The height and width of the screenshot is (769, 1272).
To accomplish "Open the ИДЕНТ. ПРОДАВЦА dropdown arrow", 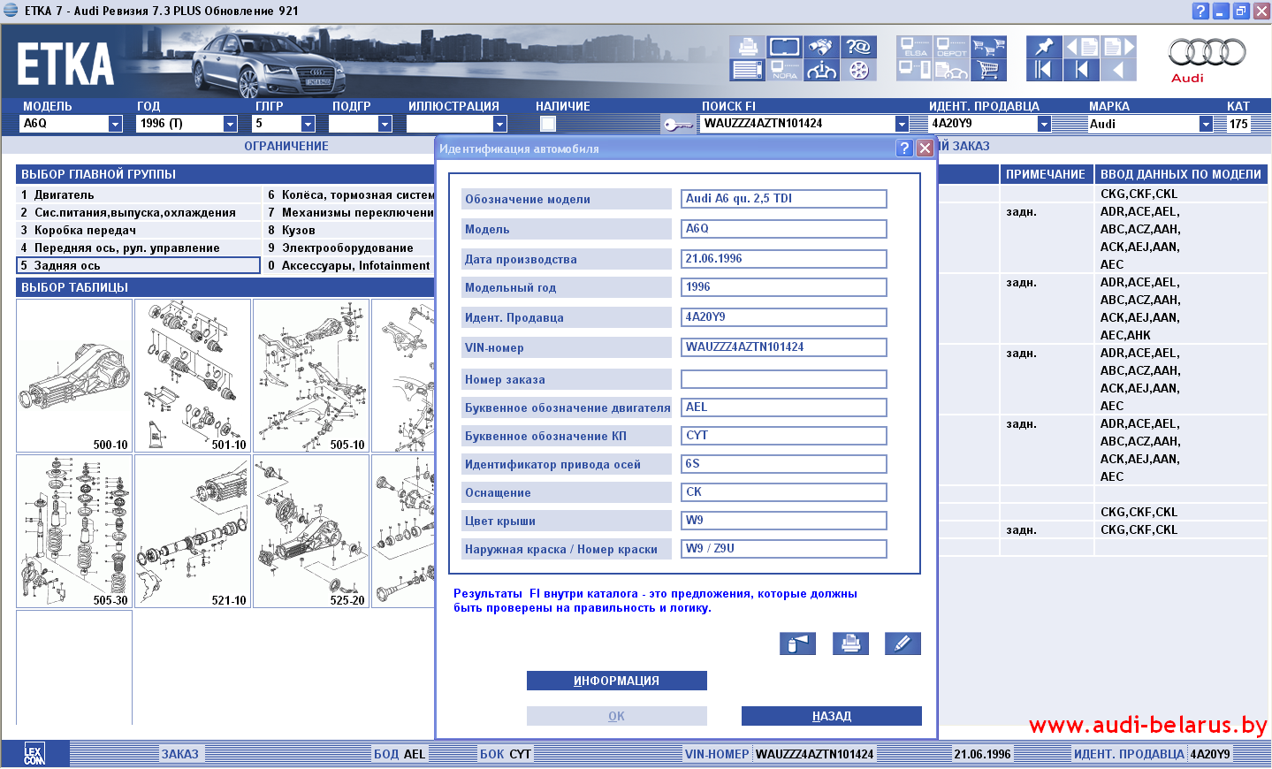I will pyautogui.click(x=1044, y=124).
